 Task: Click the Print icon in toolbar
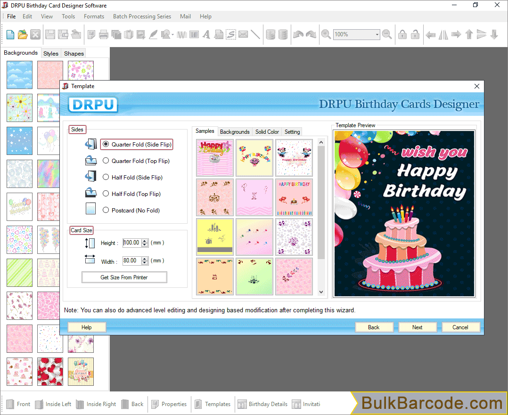pyautogui.click(x=103, y=34)
